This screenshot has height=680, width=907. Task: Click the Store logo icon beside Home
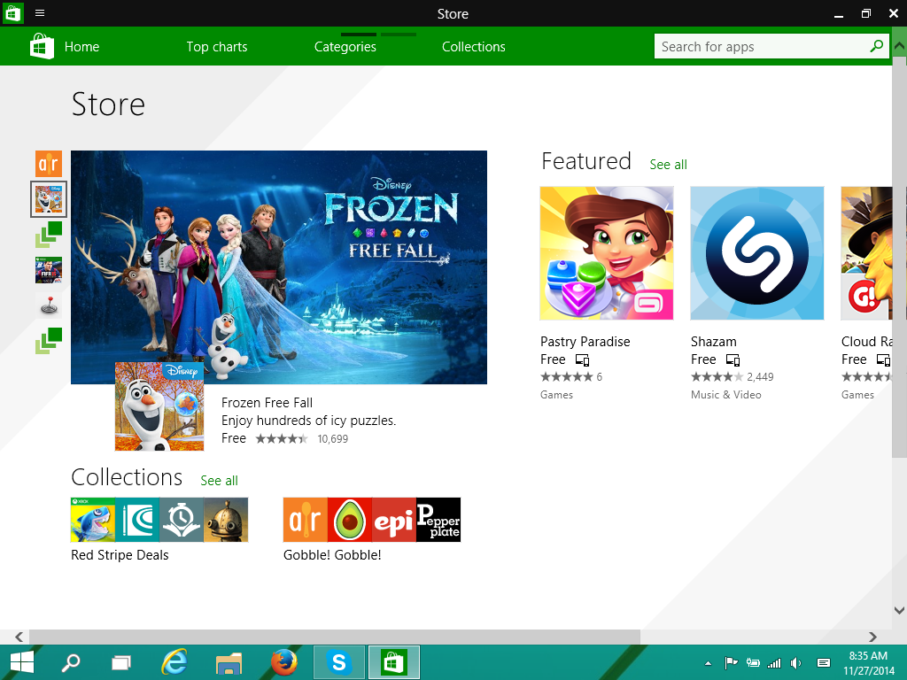43,46
